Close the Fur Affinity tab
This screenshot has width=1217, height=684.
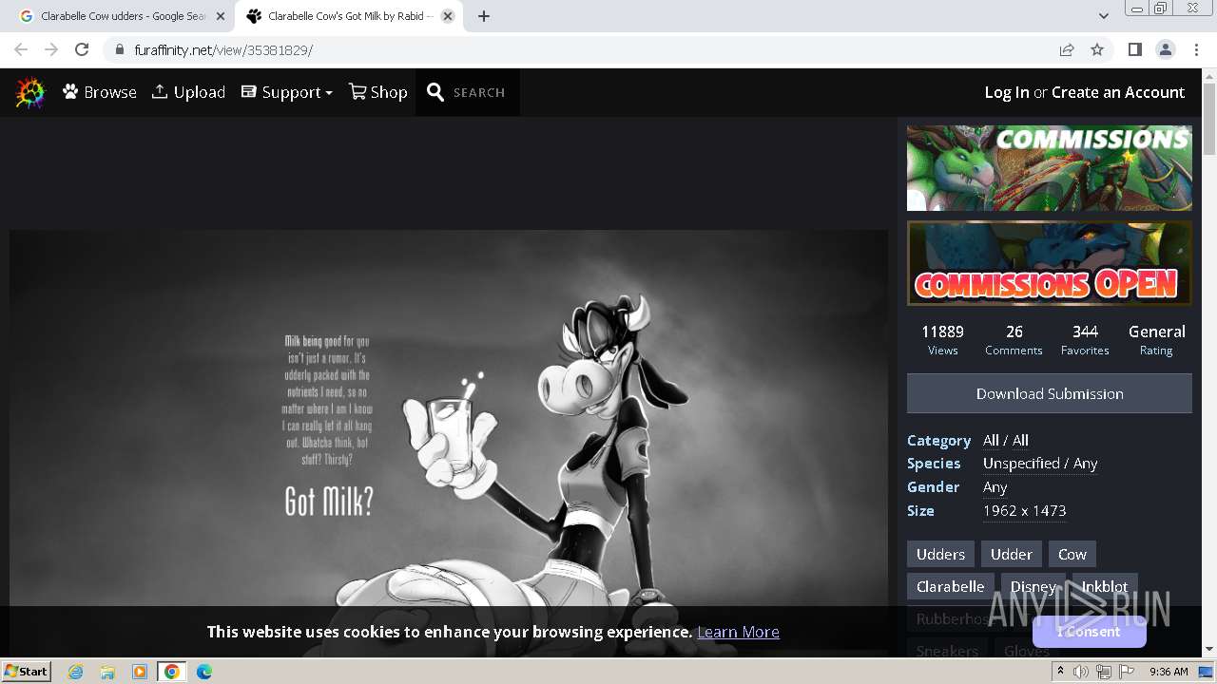(448, 16)
